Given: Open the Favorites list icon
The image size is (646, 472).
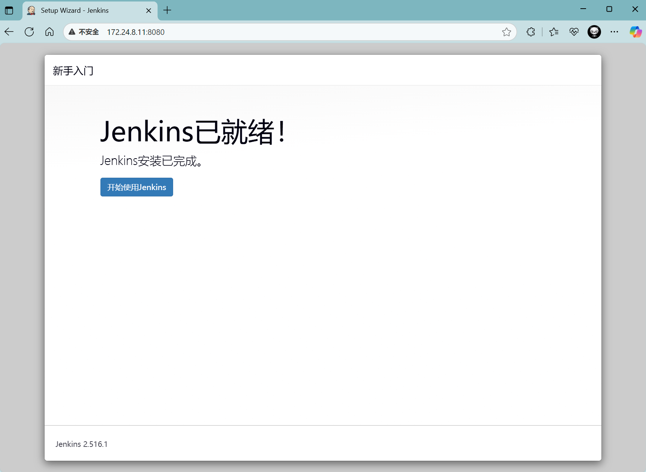Looking at the screenshot, I should [554, 32].
